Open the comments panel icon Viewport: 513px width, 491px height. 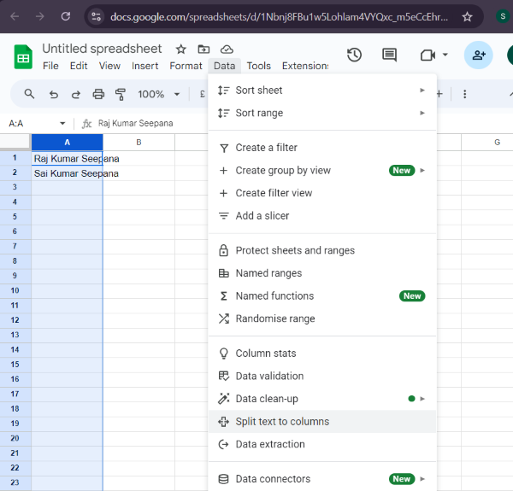click(389, 55)
